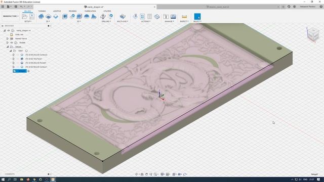Select the 3D Pocket Clearing tool
This screenshot has width=324, height=182.
tap(72, 16)
